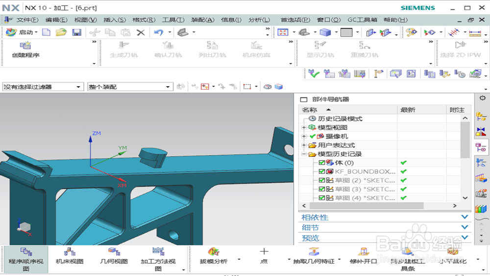Open the 首选项(P) menu
This screenshot has height=276, width=490.
click(x=295, y=20)
